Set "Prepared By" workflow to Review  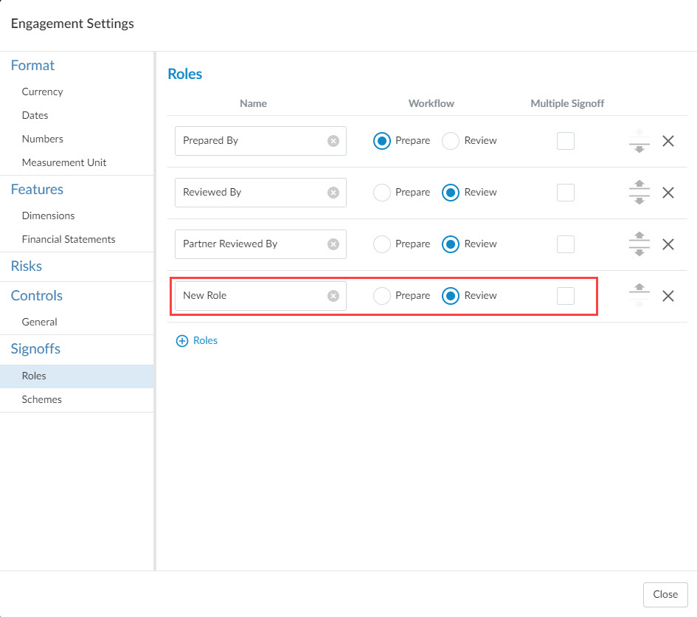pyautogui.click(x=448, y=141)
